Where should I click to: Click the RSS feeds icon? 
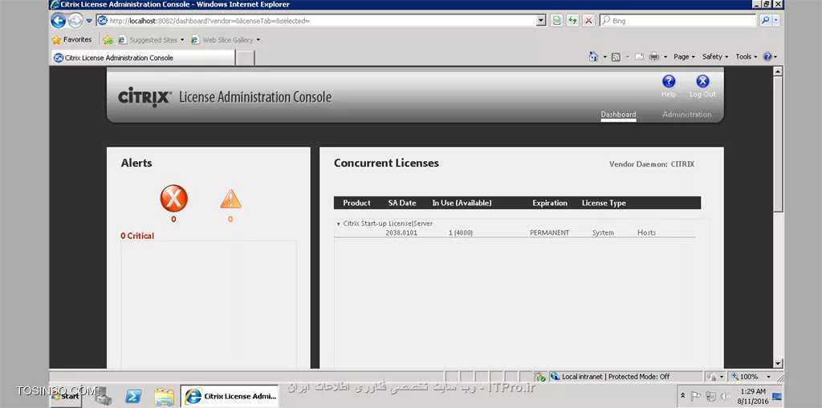coord(616,57)
